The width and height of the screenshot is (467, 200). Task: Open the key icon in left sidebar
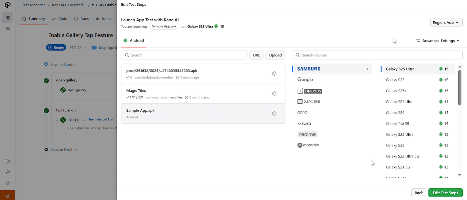8,172
